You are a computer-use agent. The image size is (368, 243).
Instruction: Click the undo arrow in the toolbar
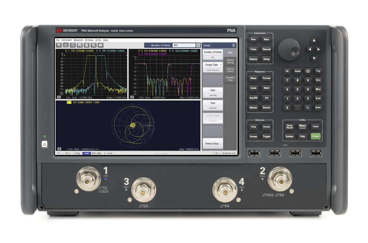pos(59,45)
